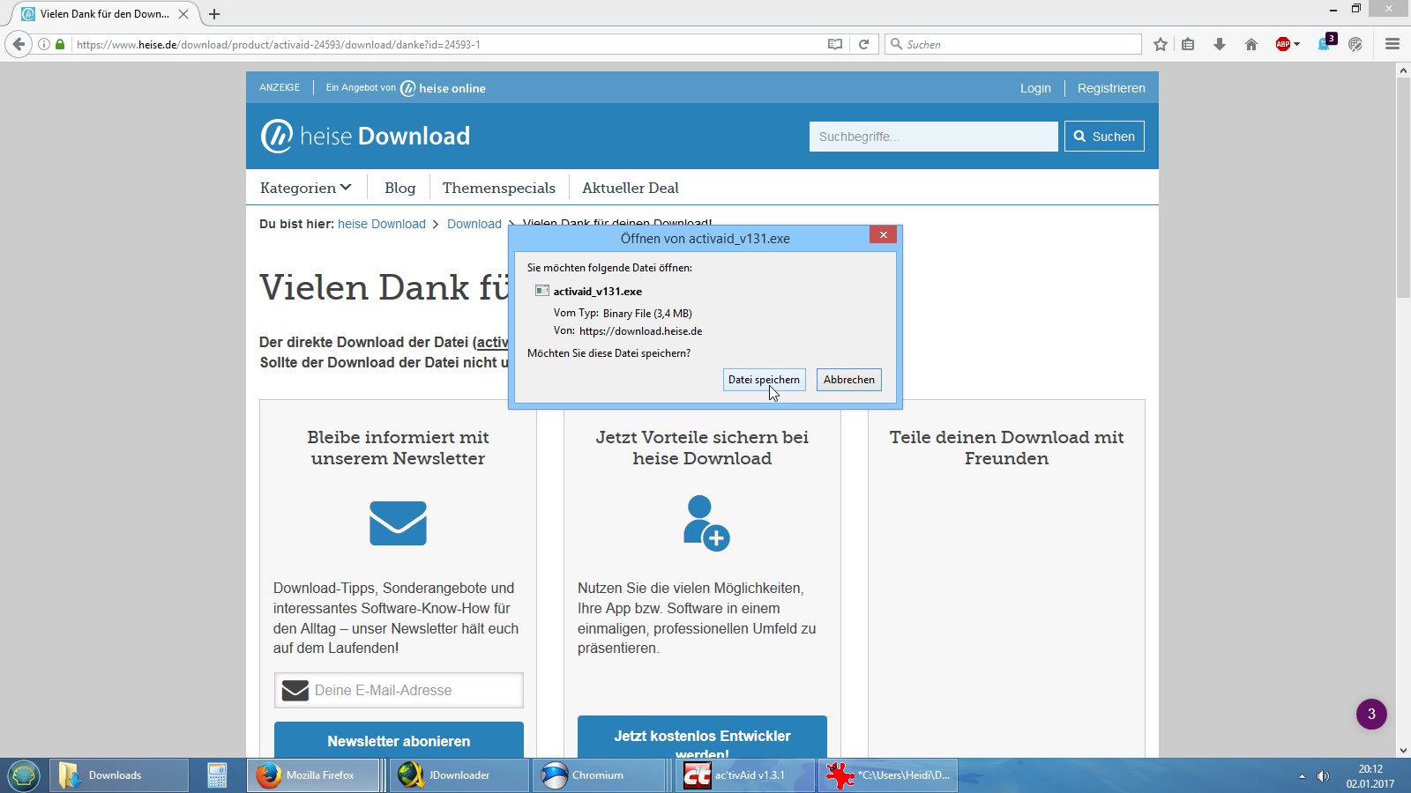Open the Themenspecials menu item
The width and height of the screenshot is (1411, 793).
tap(499, 188)
